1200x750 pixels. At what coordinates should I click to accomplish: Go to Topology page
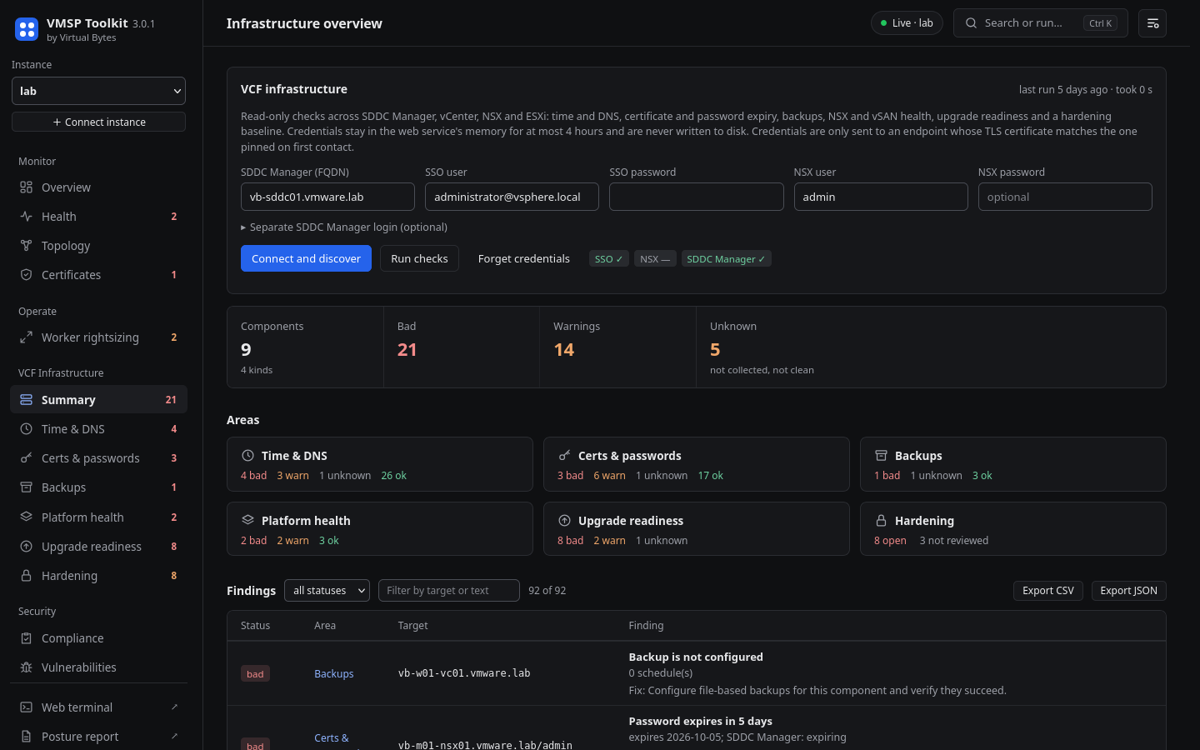pyautogui.click(x=98, y=246)
